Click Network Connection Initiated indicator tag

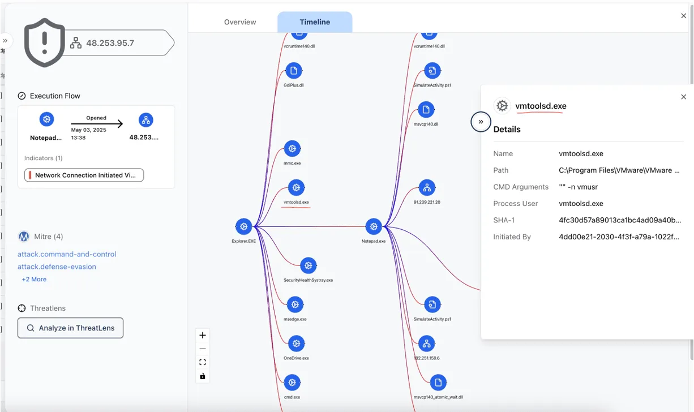(x=84, y=175)
